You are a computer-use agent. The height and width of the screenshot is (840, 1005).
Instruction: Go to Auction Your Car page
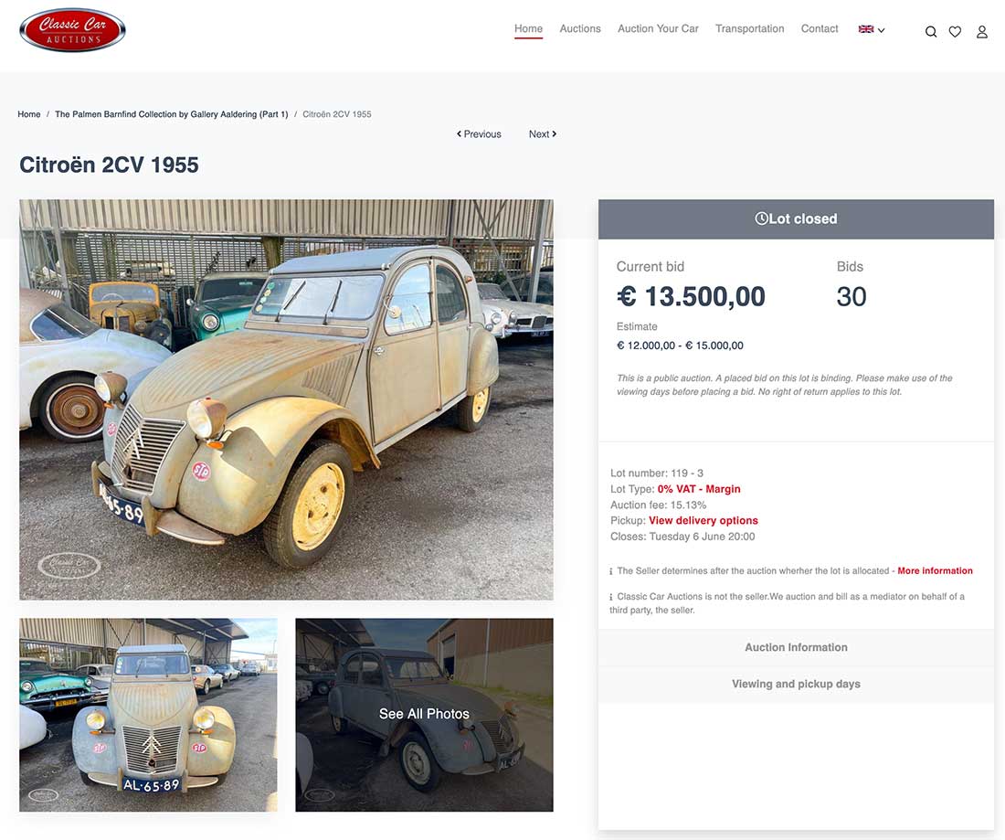tap(658, 29)
